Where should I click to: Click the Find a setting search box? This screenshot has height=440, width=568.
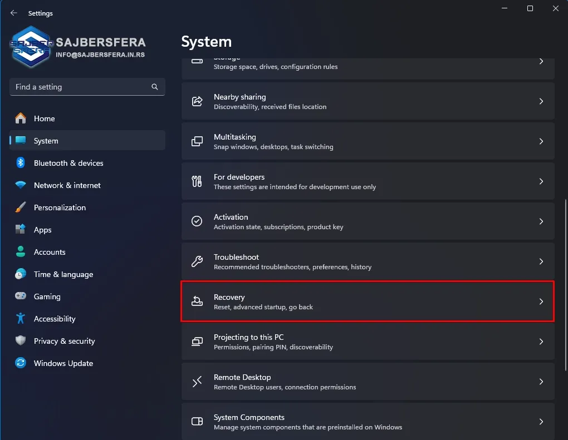[x=81, y=87]
